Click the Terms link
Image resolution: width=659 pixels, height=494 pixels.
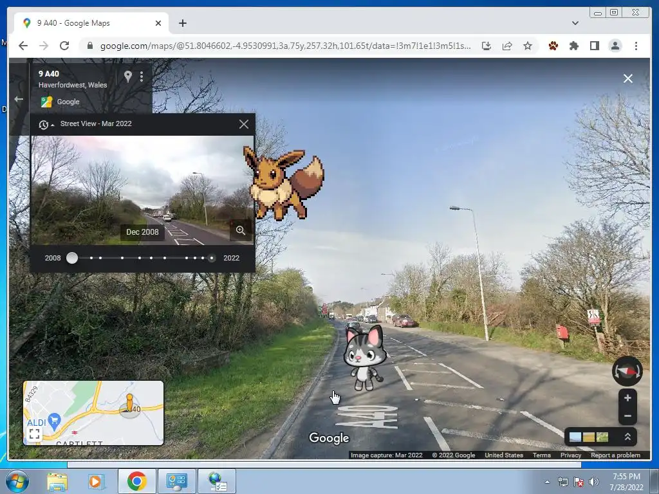542,455
